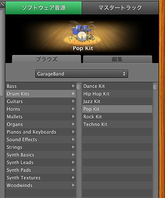Select the Strings category
The image size is (165, 198).
[41, 147]
